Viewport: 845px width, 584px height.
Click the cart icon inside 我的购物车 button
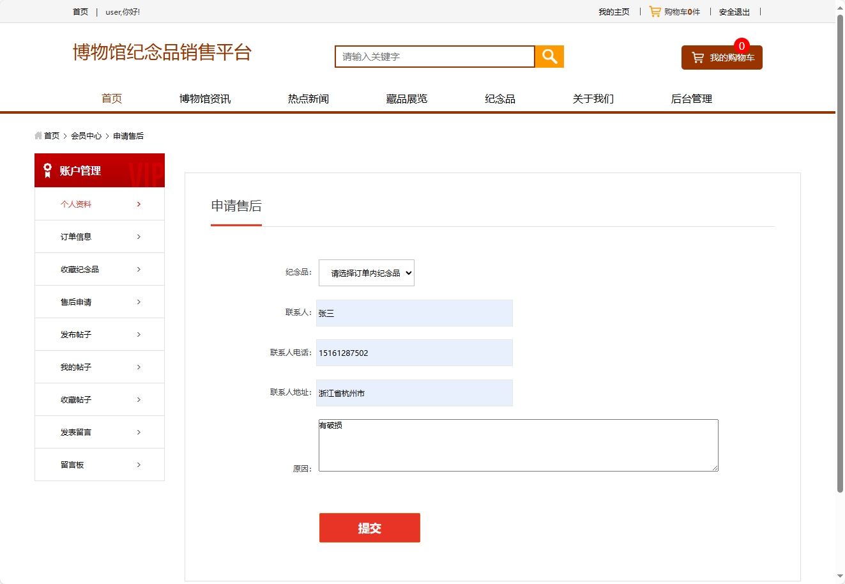tap(697, 57)
